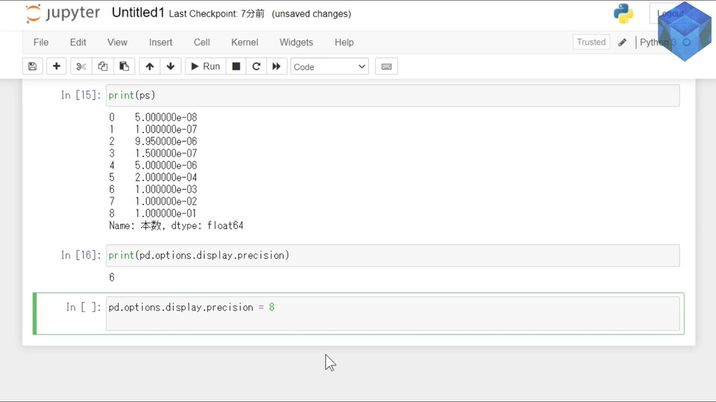716x402 pixels.
Task: Open the command palette keyboard icon
Action: coord(386,66)
